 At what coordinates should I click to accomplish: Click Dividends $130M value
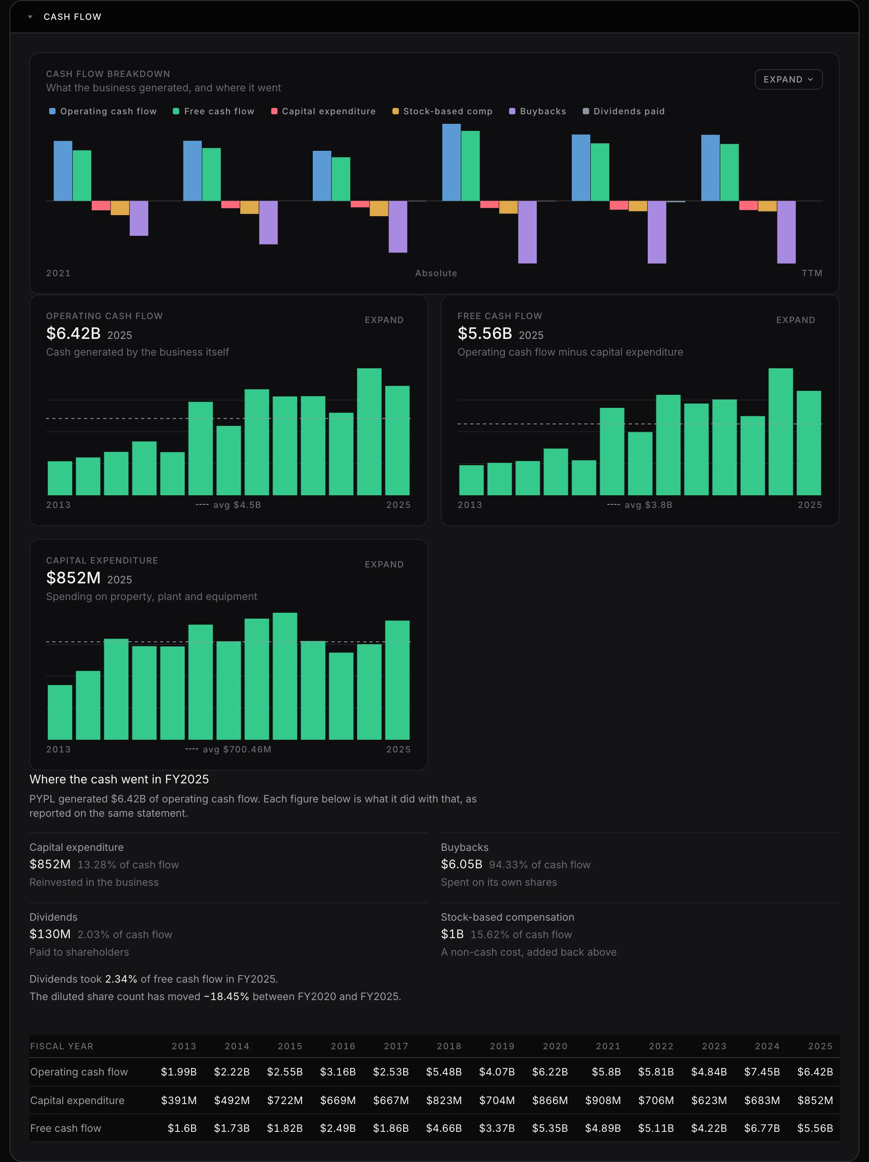point(50,934)
